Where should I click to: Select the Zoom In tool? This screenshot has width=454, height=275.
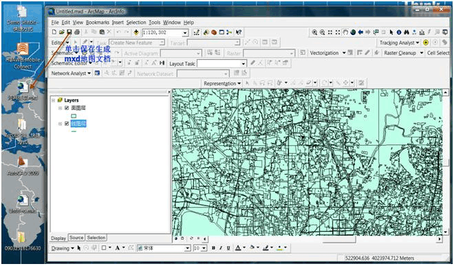click(315, 32)
